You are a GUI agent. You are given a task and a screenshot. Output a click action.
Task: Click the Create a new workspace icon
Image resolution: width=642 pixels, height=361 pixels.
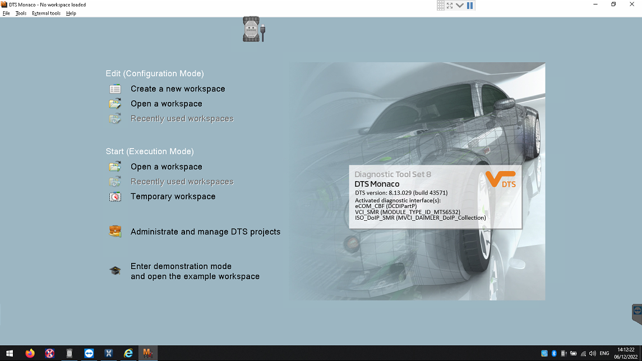coord(115,89)
